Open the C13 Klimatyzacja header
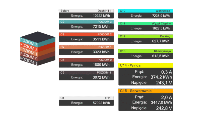 (145, 51)
